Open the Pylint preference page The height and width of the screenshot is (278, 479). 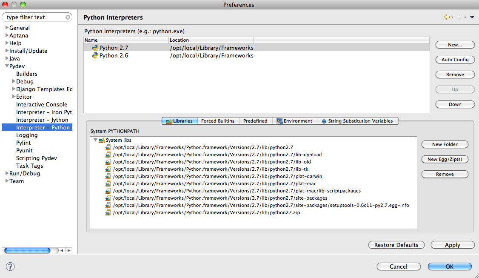pyautogui.click(x=23, y=143)
